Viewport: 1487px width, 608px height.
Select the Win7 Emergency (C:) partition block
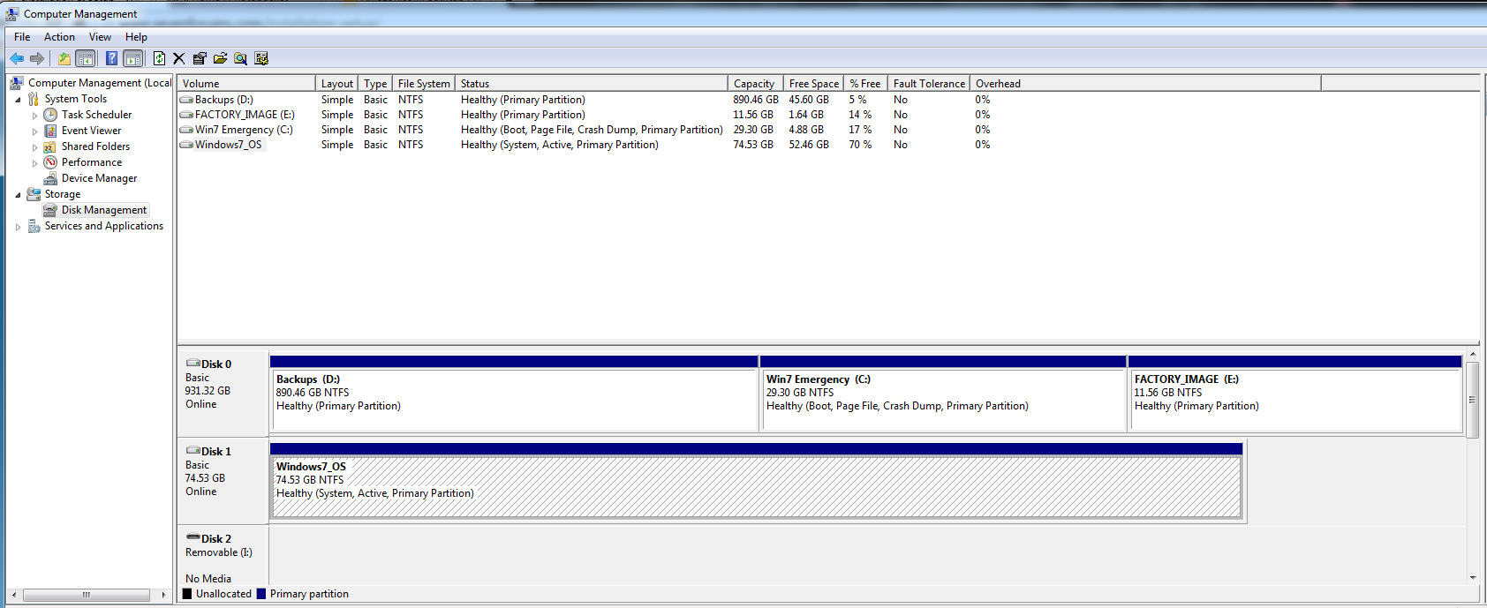[x=943, y=394]
